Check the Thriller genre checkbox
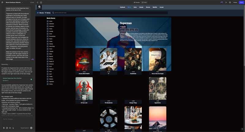 coord(48,77)
